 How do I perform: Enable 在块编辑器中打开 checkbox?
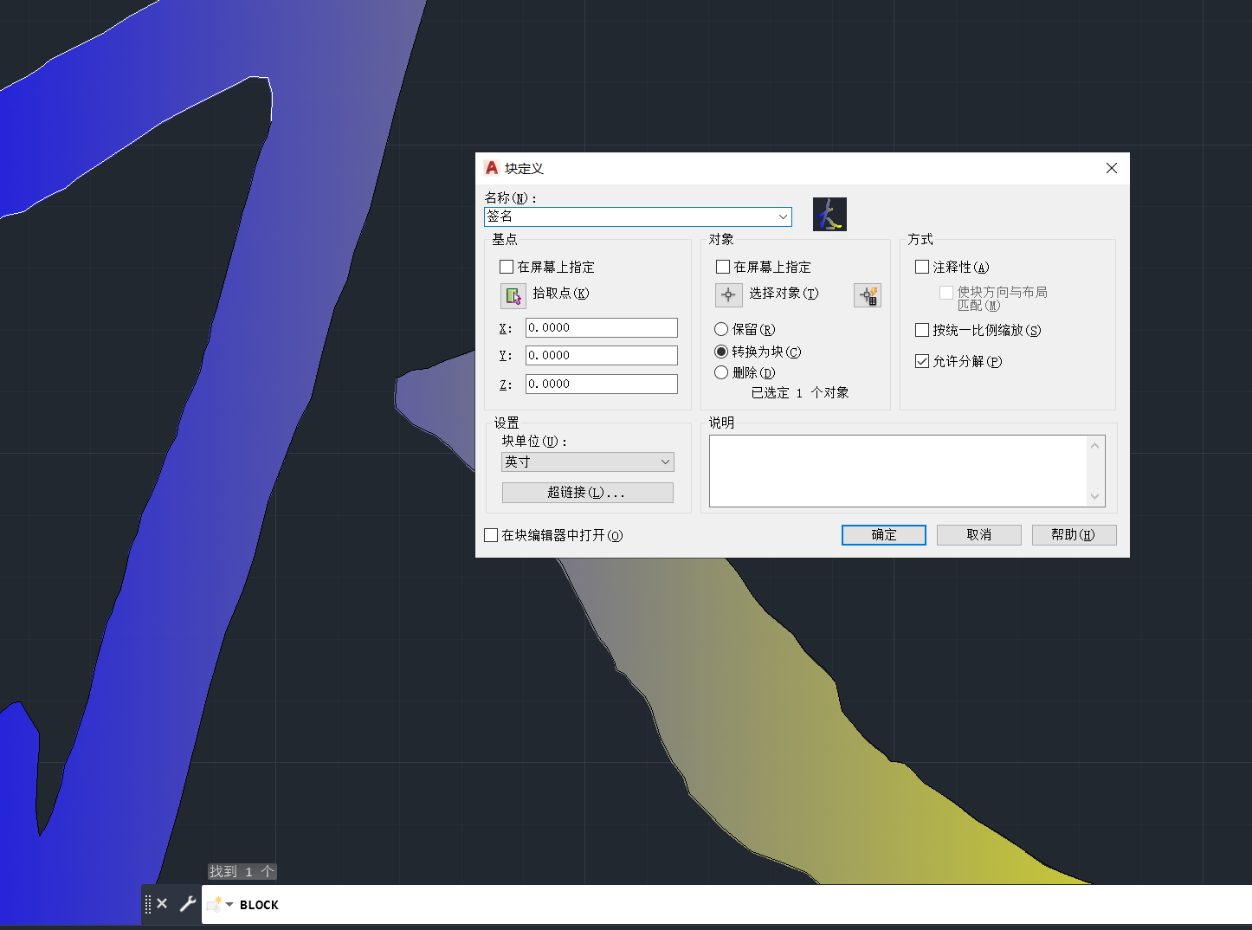point(491,535)
